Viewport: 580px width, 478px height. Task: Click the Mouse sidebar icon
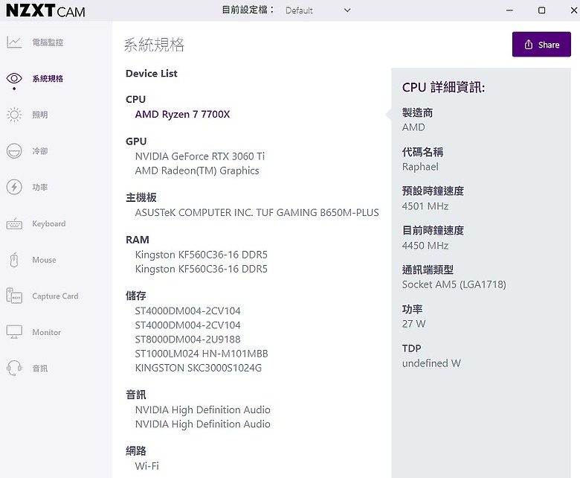[14, 260]
